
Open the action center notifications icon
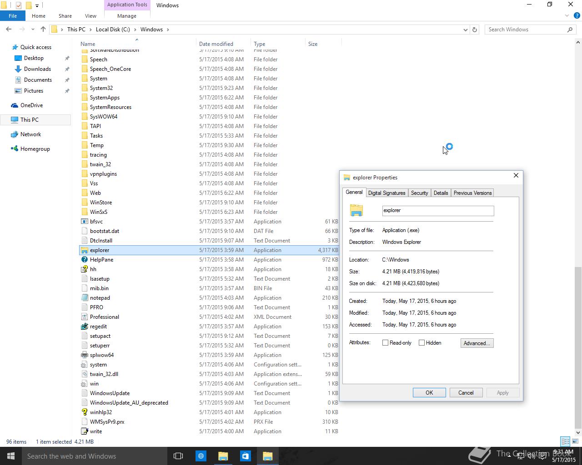[542, 456]
